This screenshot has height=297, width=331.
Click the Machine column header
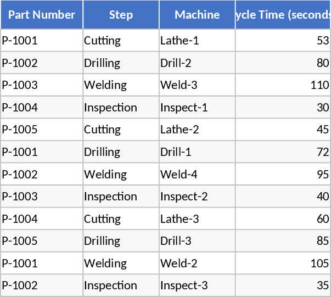(197, 15)
